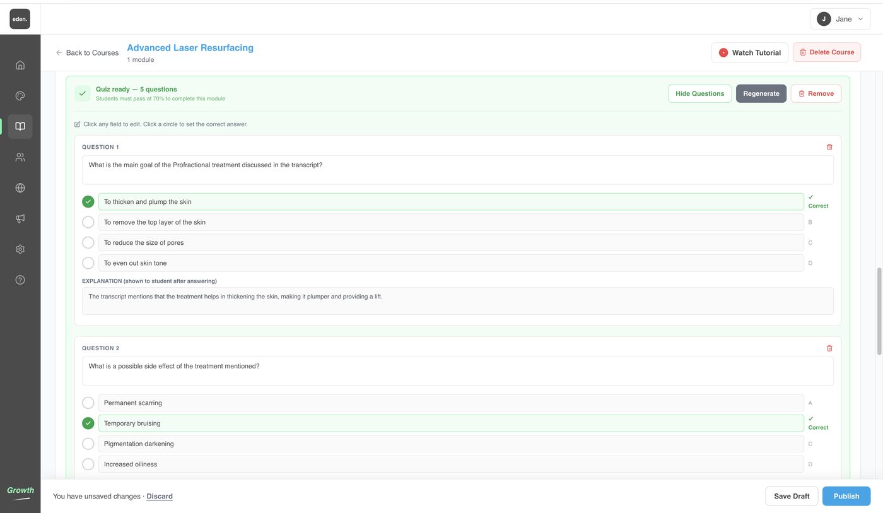Edit Question 1 explanation field
The image size is (883, 513).
[457, 301]
